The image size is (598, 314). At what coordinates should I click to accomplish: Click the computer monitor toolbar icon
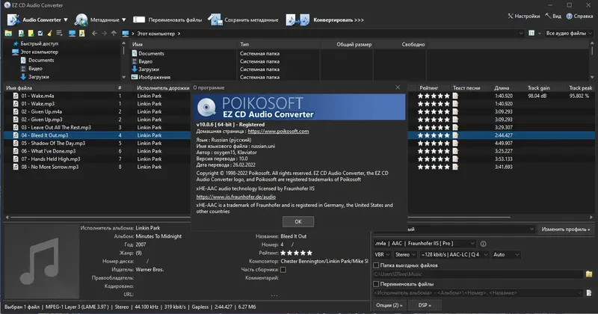tap(72, 34)
